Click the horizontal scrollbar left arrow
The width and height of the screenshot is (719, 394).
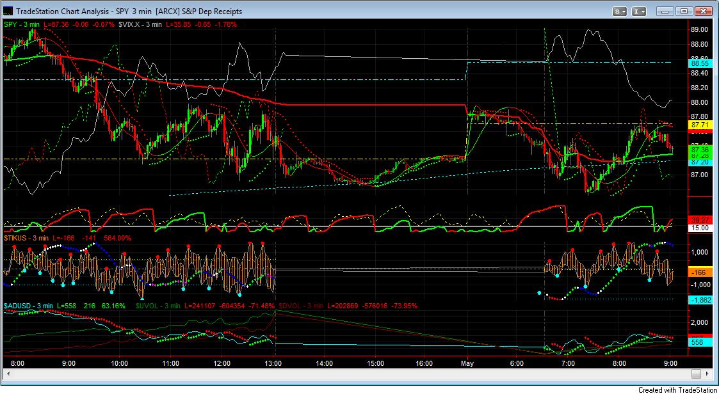8,374
